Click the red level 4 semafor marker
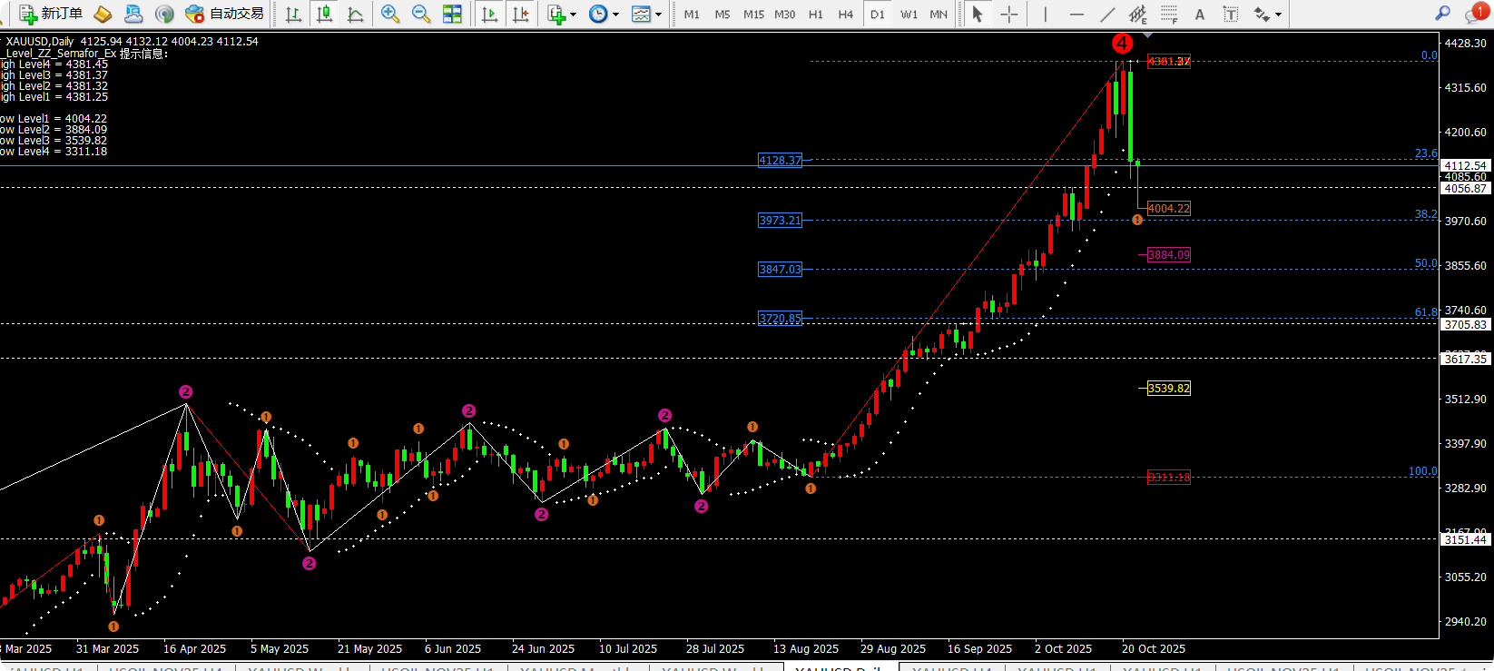The height and width of the screenshot is (671, 1494). pos(1122,44)
